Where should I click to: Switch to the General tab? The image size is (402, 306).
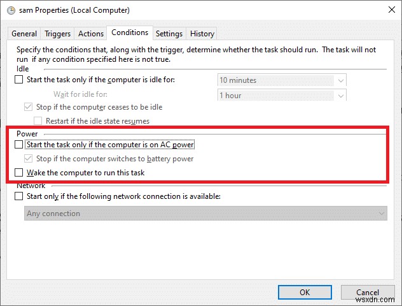pos(24,34)
